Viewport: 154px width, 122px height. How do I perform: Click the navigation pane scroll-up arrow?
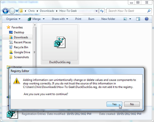point(35,25)
